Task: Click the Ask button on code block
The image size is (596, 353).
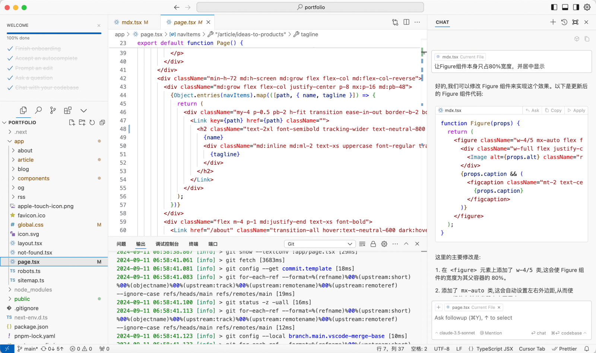Action: [533, 110]
